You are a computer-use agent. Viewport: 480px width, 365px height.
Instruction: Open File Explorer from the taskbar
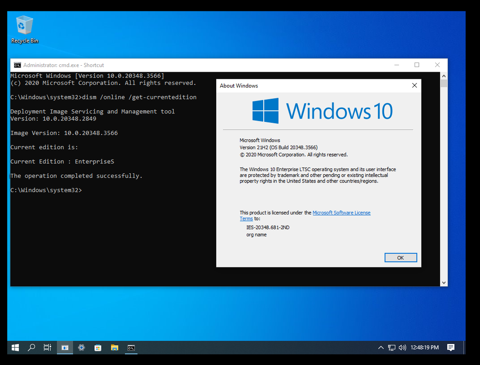tap(114, 348)
